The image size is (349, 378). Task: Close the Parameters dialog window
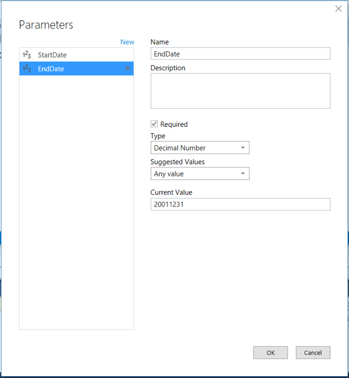click(x=338, y=9)
